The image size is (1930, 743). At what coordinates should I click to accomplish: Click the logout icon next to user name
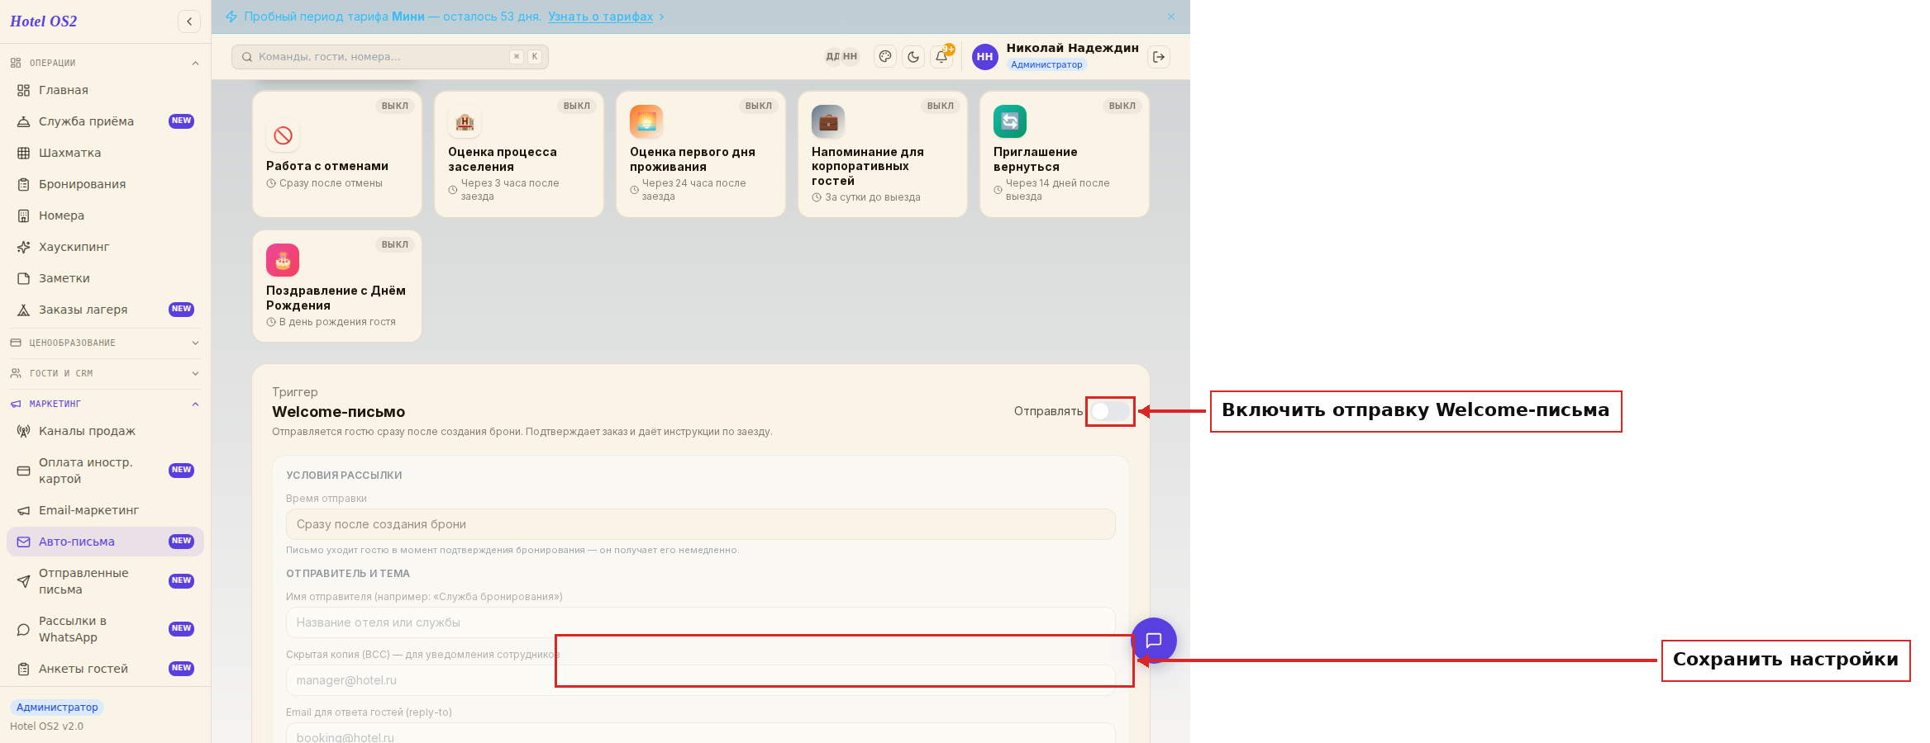pyautogui.click(x=1159, y=57)
